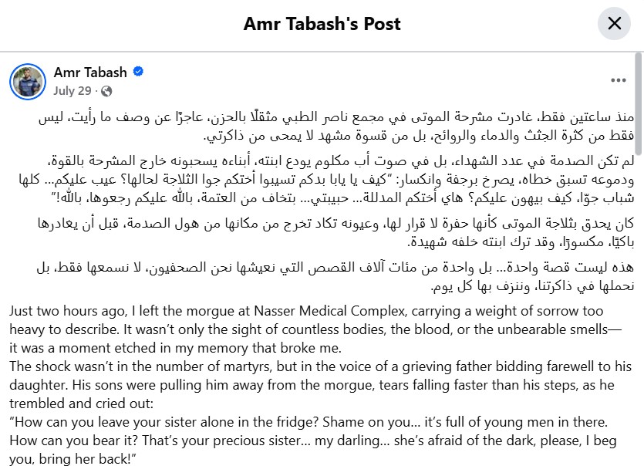644x466 pixels.
Task: Click Amr Tabash's profile picture
Action: [x=28, y=81]
